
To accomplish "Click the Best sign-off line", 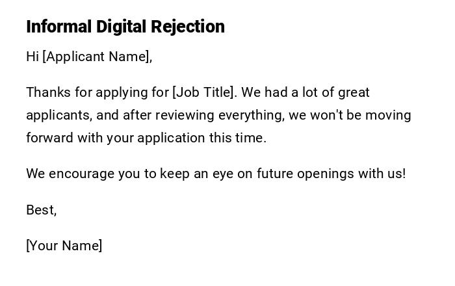I will [x=41, y=210].
